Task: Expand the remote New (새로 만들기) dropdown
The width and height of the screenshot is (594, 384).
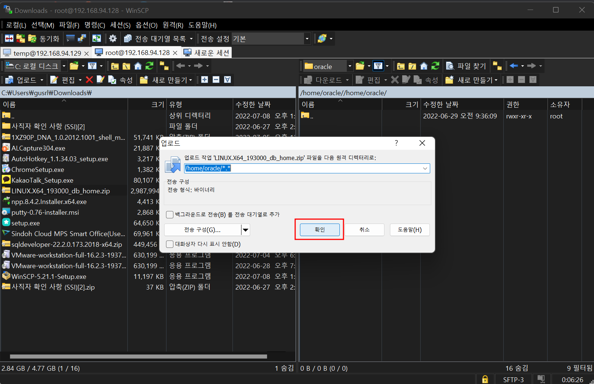Action: point(496,80)
